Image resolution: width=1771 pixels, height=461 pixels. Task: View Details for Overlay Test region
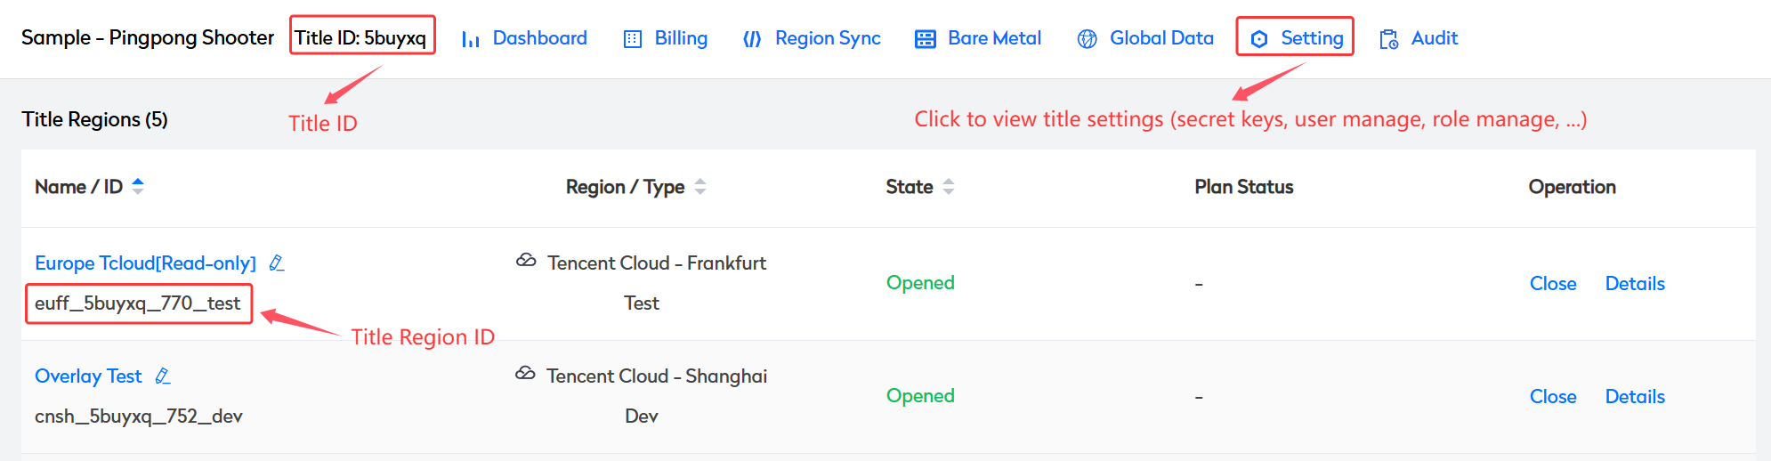click(1635, 396)
